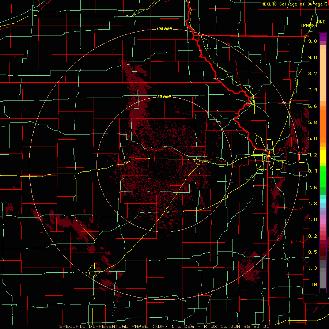The width and height of the screenshot is (329, 329).
Task: Select the 8.2 scale value
Action: [313, 73]
